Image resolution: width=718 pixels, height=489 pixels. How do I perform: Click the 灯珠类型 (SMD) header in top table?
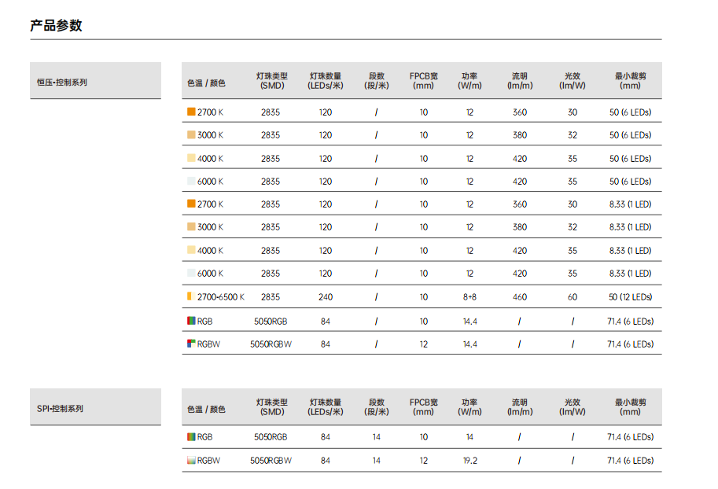point(272,81)
